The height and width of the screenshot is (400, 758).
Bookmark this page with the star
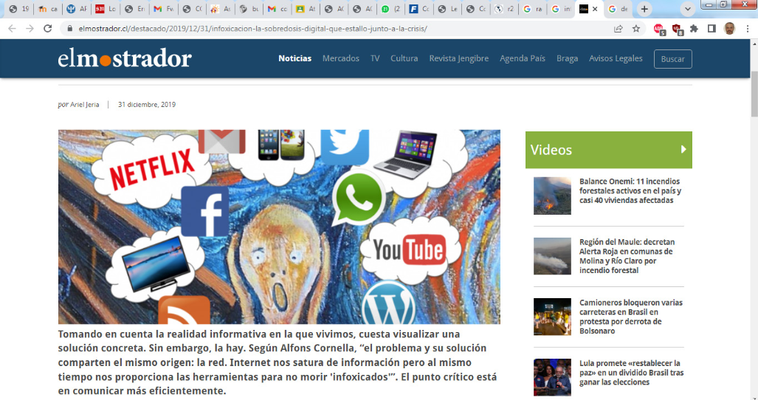[x=636, y=29]
